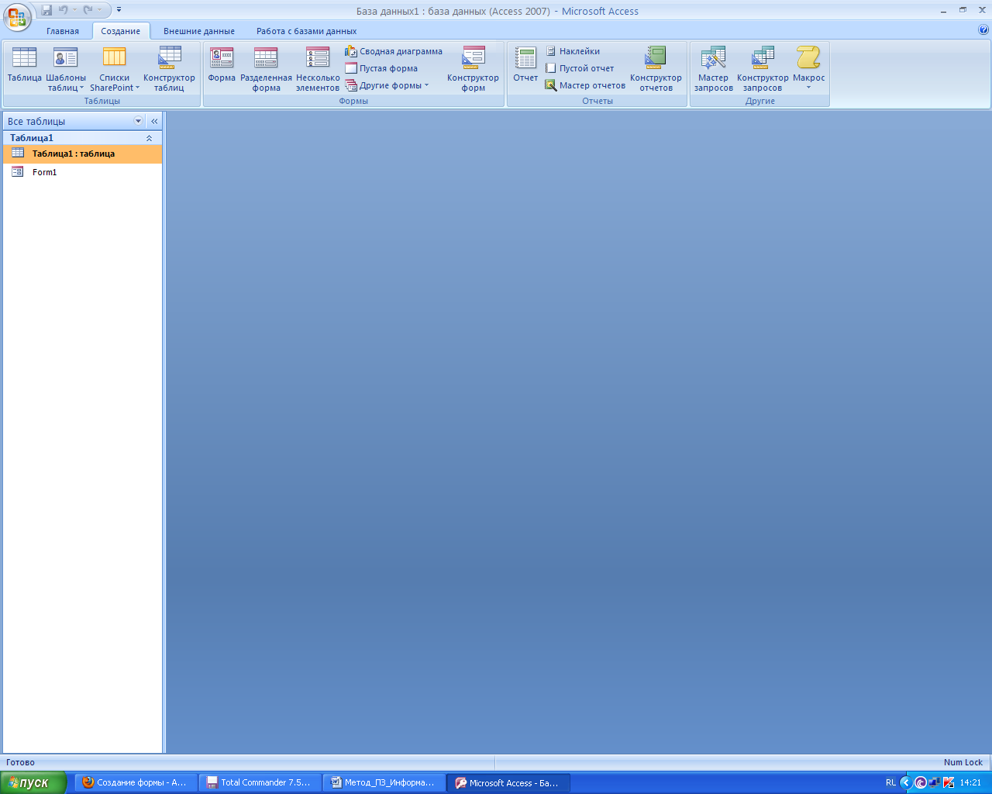992x794 pixels.
Task: Open Customize Quick Access Toolbar dropdown
Action: (119, 10)
